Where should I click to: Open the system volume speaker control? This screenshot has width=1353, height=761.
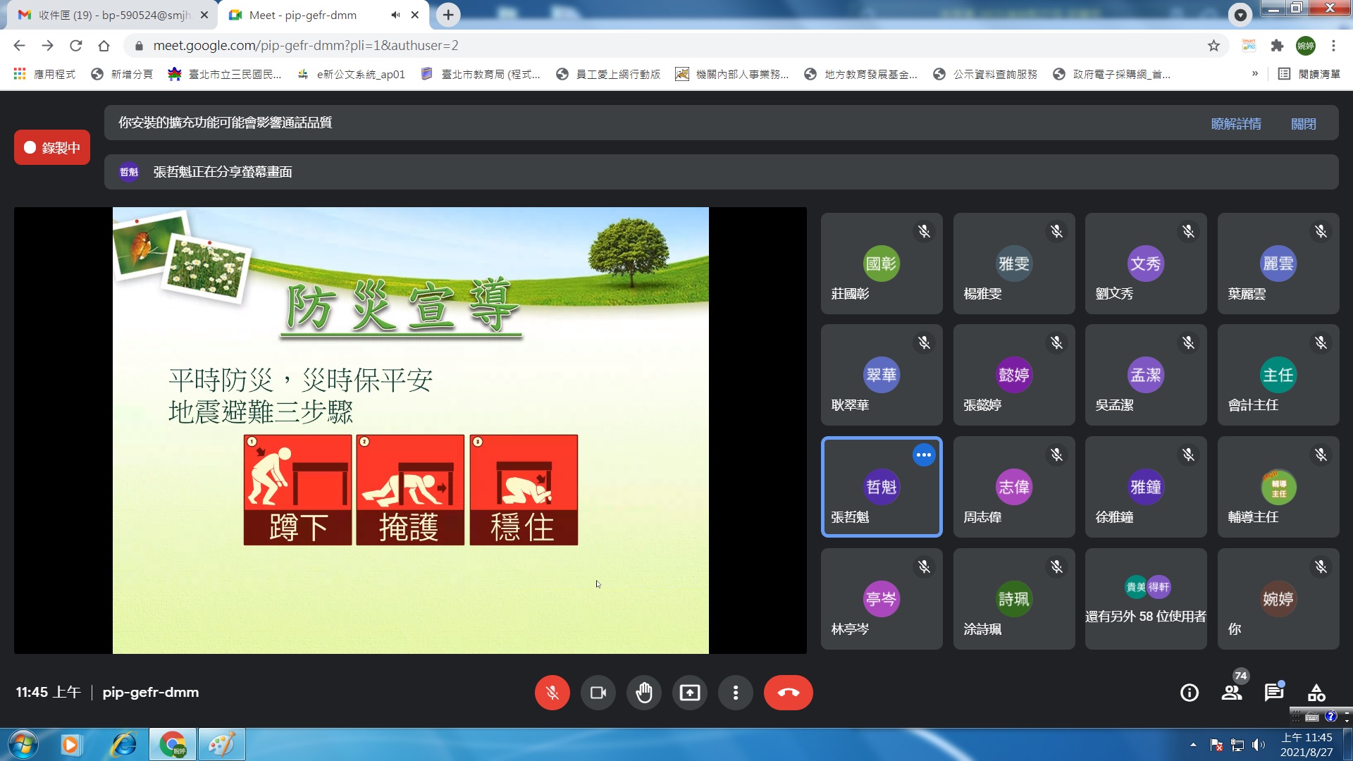pyautogui.click(x=1259, y=744)
